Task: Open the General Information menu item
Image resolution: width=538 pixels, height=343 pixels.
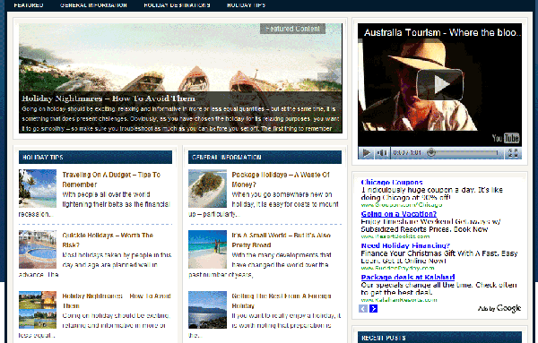Action: (x=93, y=5)
